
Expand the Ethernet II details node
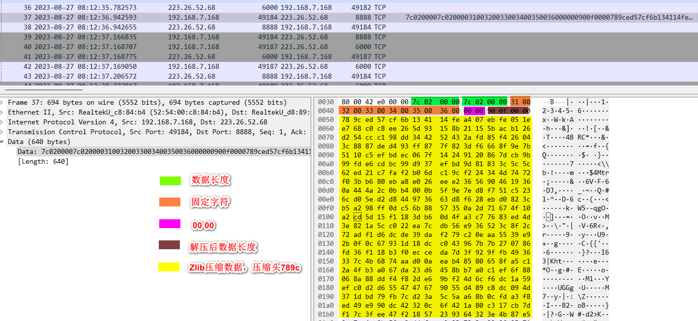tap(2, 113)
